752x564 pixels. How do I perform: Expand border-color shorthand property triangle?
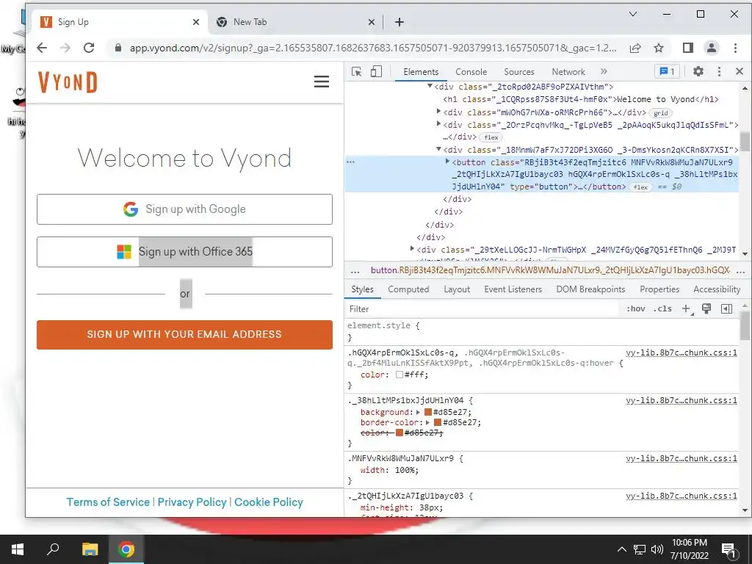[428, 422]
